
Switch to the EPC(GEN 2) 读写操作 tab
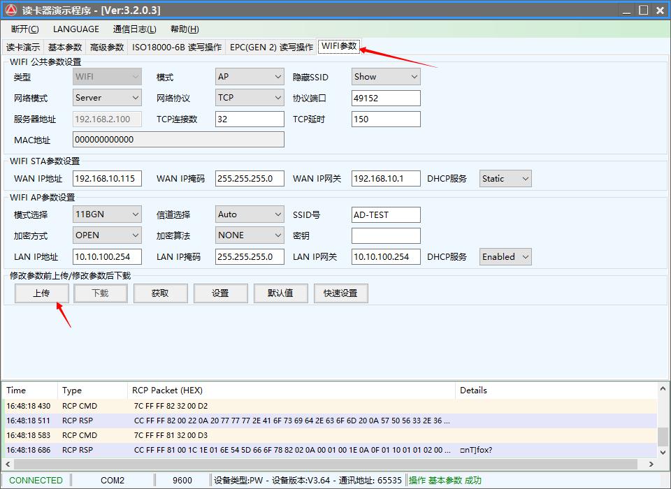pyautogui.click(x=271, y=48)
